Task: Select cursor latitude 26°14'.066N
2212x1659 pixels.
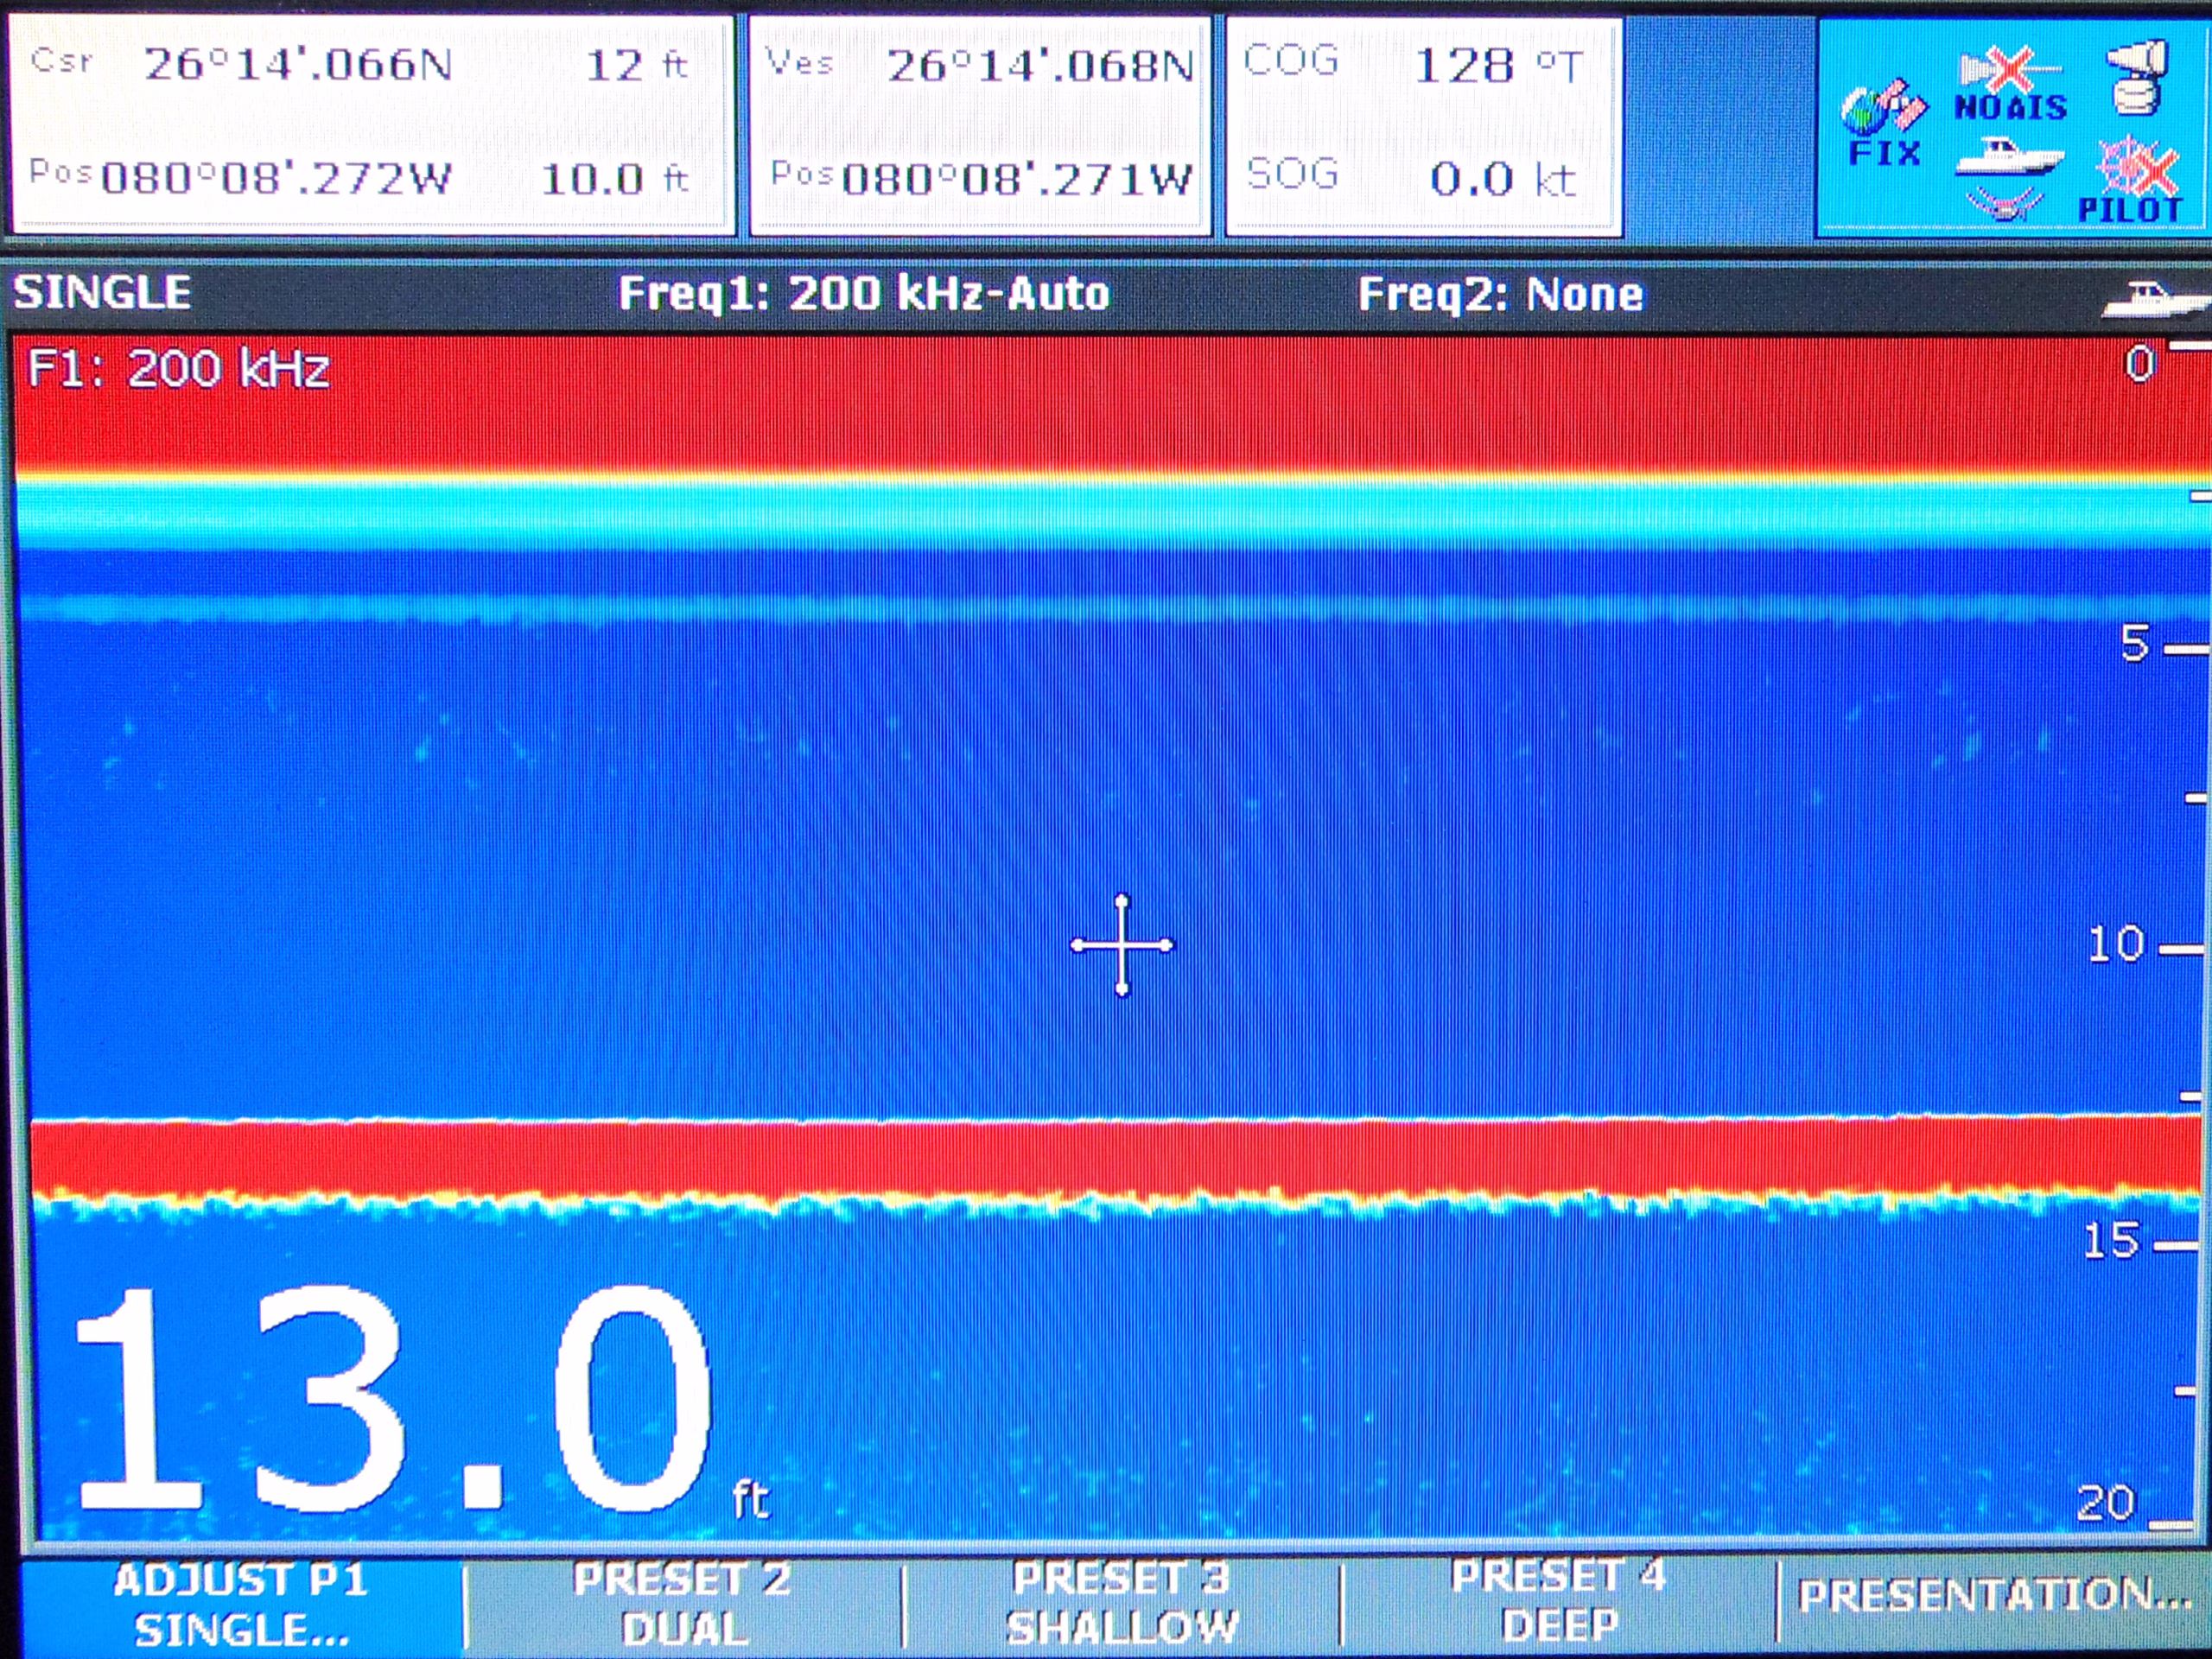Action: coord(298,66)
